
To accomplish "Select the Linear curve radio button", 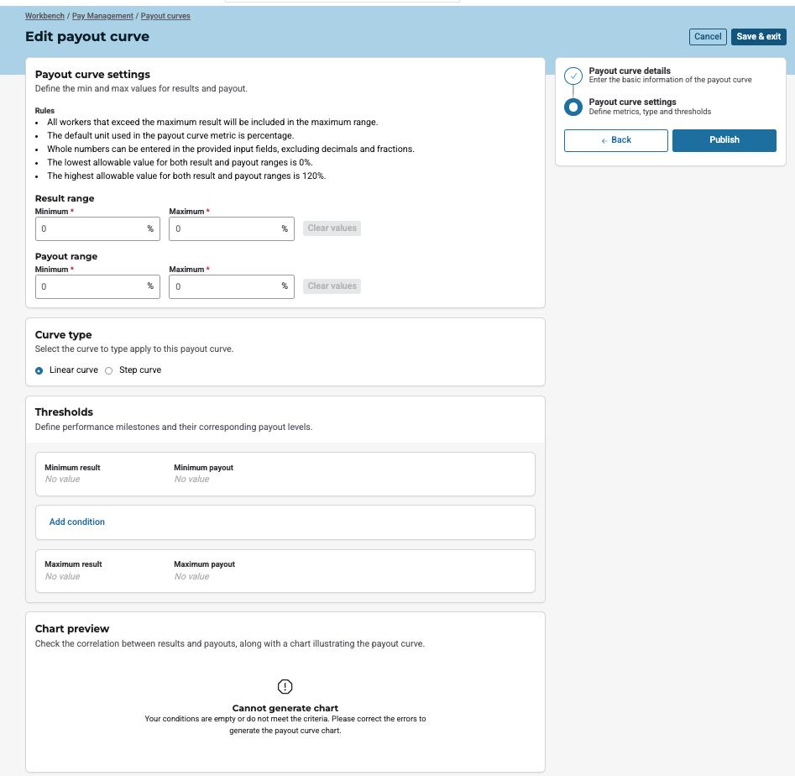I will point(39,370).
